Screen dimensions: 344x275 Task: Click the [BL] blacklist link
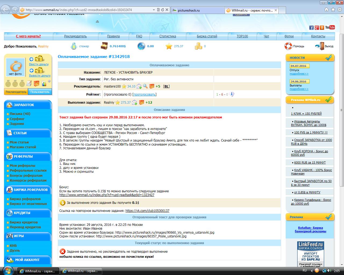tap(166, 86)
